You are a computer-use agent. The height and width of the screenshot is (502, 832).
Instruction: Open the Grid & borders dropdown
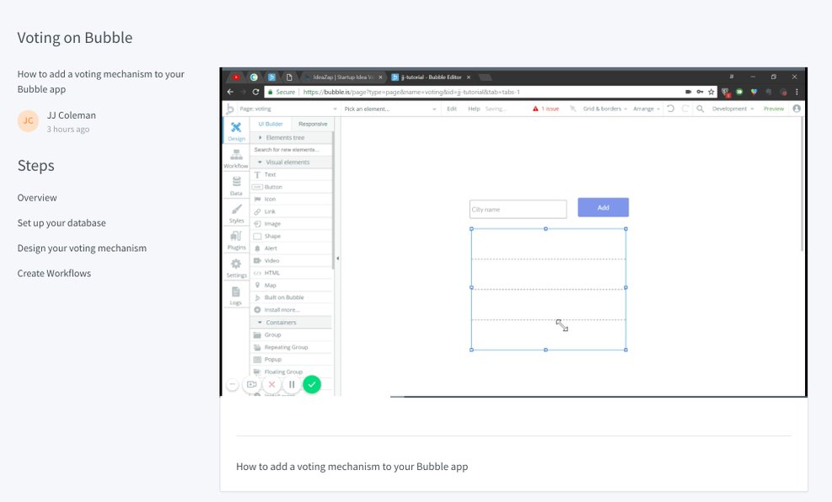pyautogui.click(x=605, y=109)
